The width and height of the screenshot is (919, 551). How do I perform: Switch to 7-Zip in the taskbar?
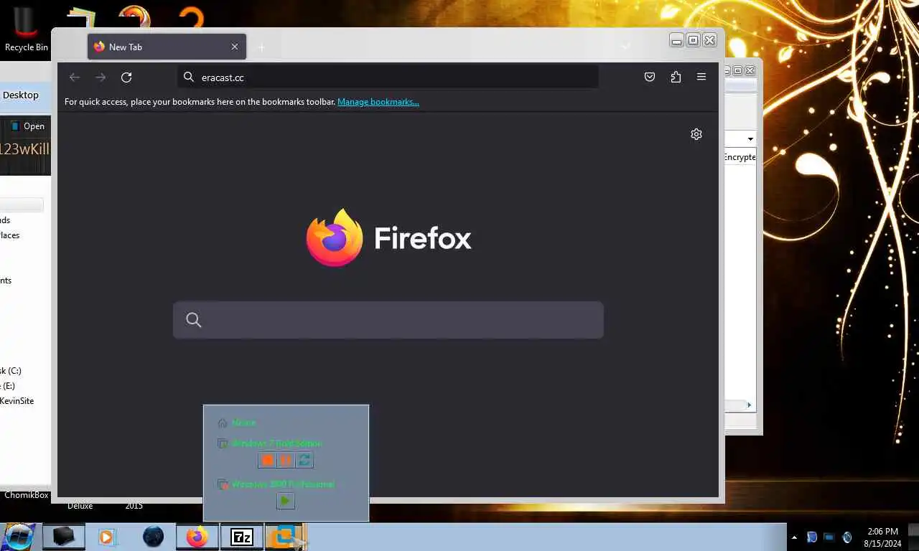click(x=242, y=537)
